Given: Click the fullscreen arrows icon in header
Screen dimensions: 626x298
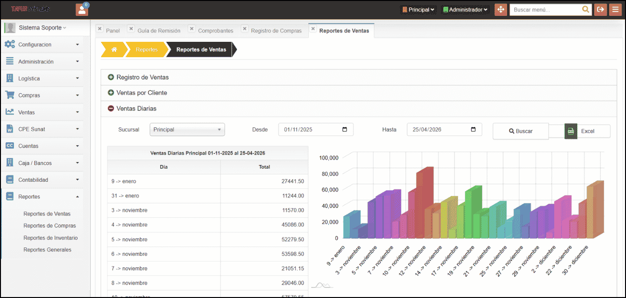Looking at the screenshot, I should click(x=501, y=9).
